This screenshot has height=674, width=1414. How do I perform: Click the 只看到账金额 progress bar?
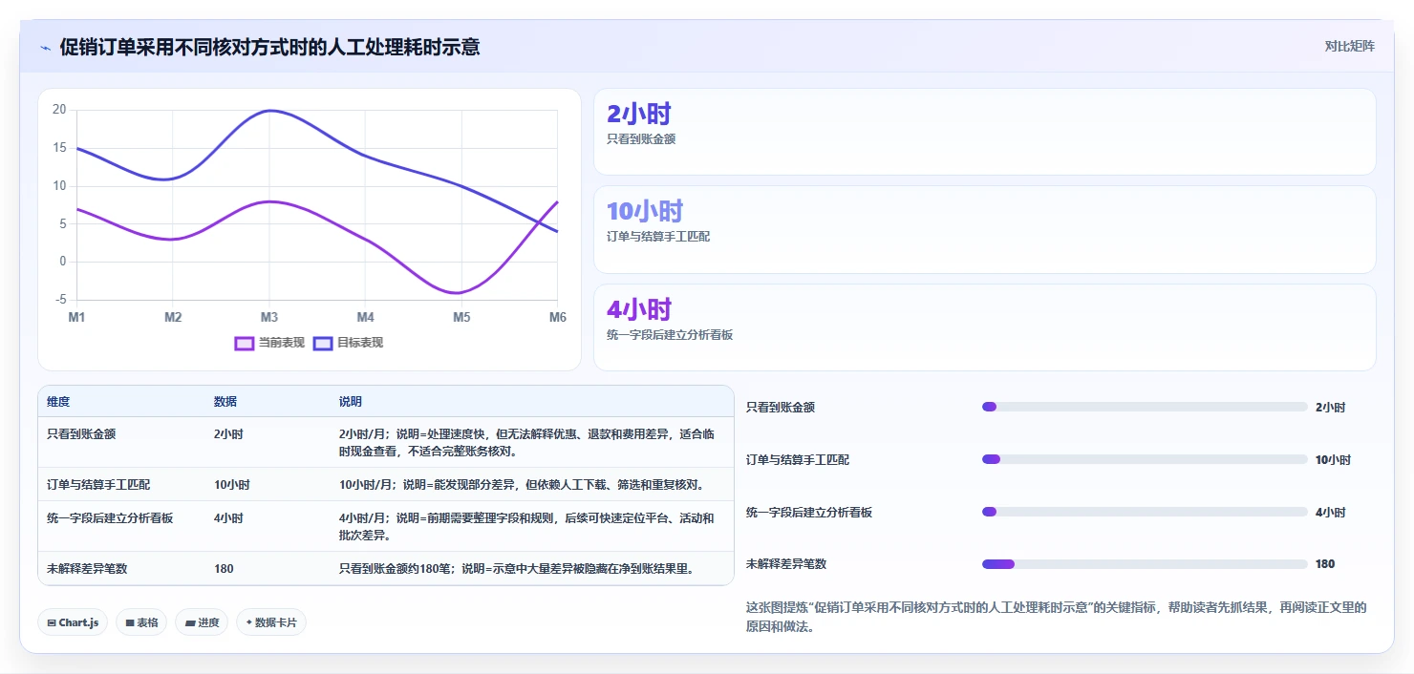click(x=1145, y=407)
